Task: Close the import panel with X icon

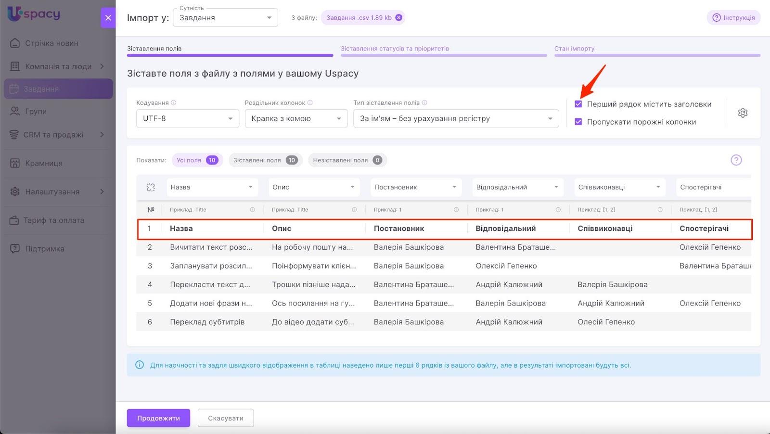Action: 108,18
